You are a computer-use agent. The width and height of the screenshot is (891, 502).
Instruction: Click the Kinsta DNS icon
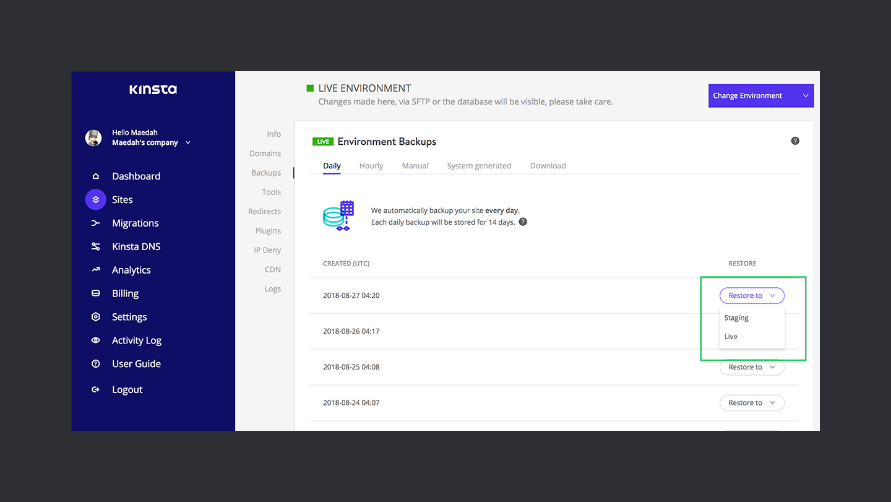click(x=95, y=246)
